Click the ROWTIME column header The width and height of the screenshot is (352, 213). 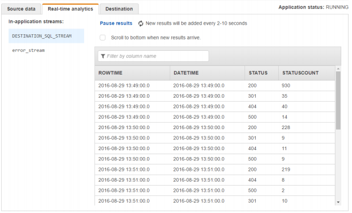click(x=132, y=73)
